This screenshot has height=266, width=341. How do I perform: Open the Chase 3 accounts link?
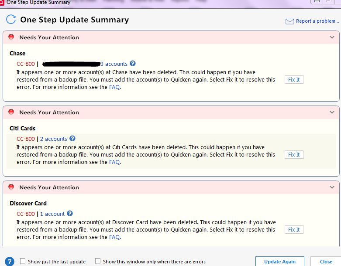114,64
